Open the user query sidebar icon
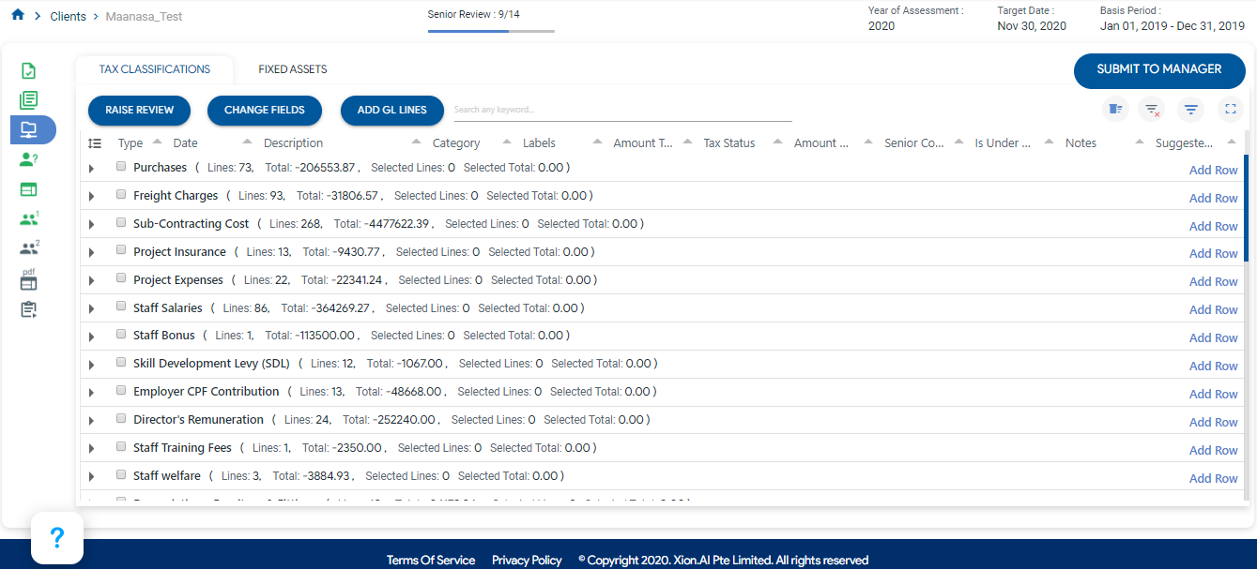This screenshot has height=569, width=1257. pos(29,159)
